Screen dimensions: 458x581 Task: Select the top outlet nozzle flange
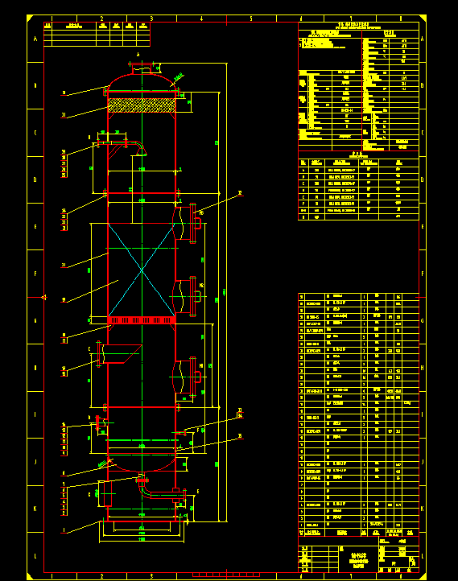(142, 66)
